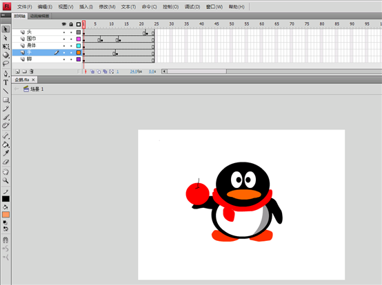Click the cyan outline color of 身体 layer
This screenshot has width=382, height=285.
pyautogui.click(x=79, y=45)
